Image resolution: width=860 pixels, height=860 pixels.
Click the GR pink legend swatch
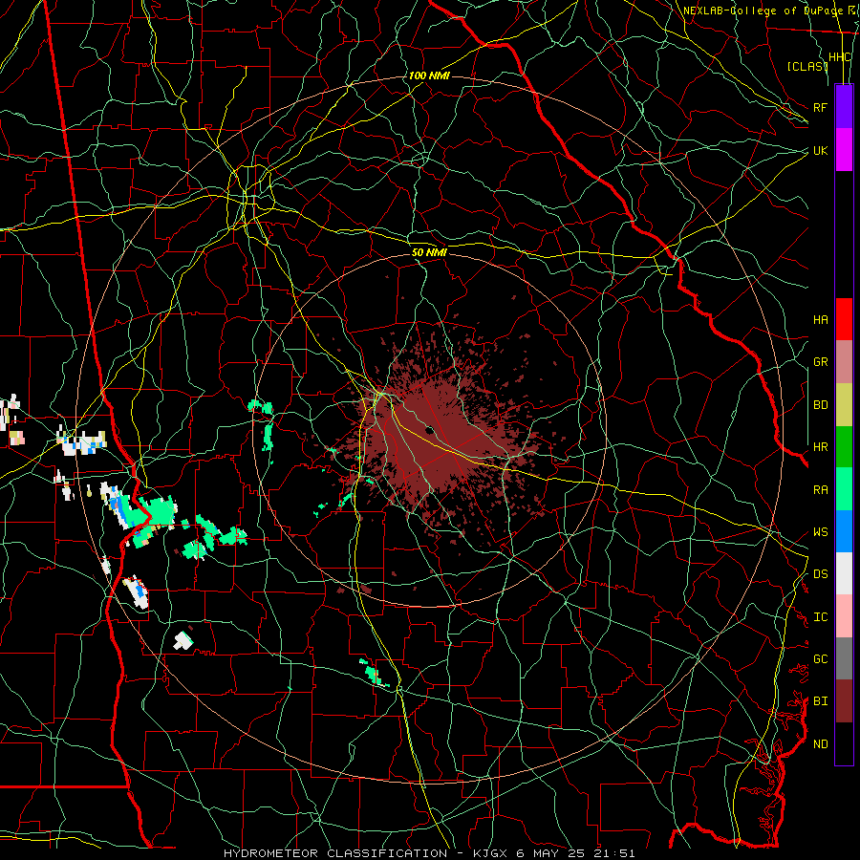click(844, 362)
